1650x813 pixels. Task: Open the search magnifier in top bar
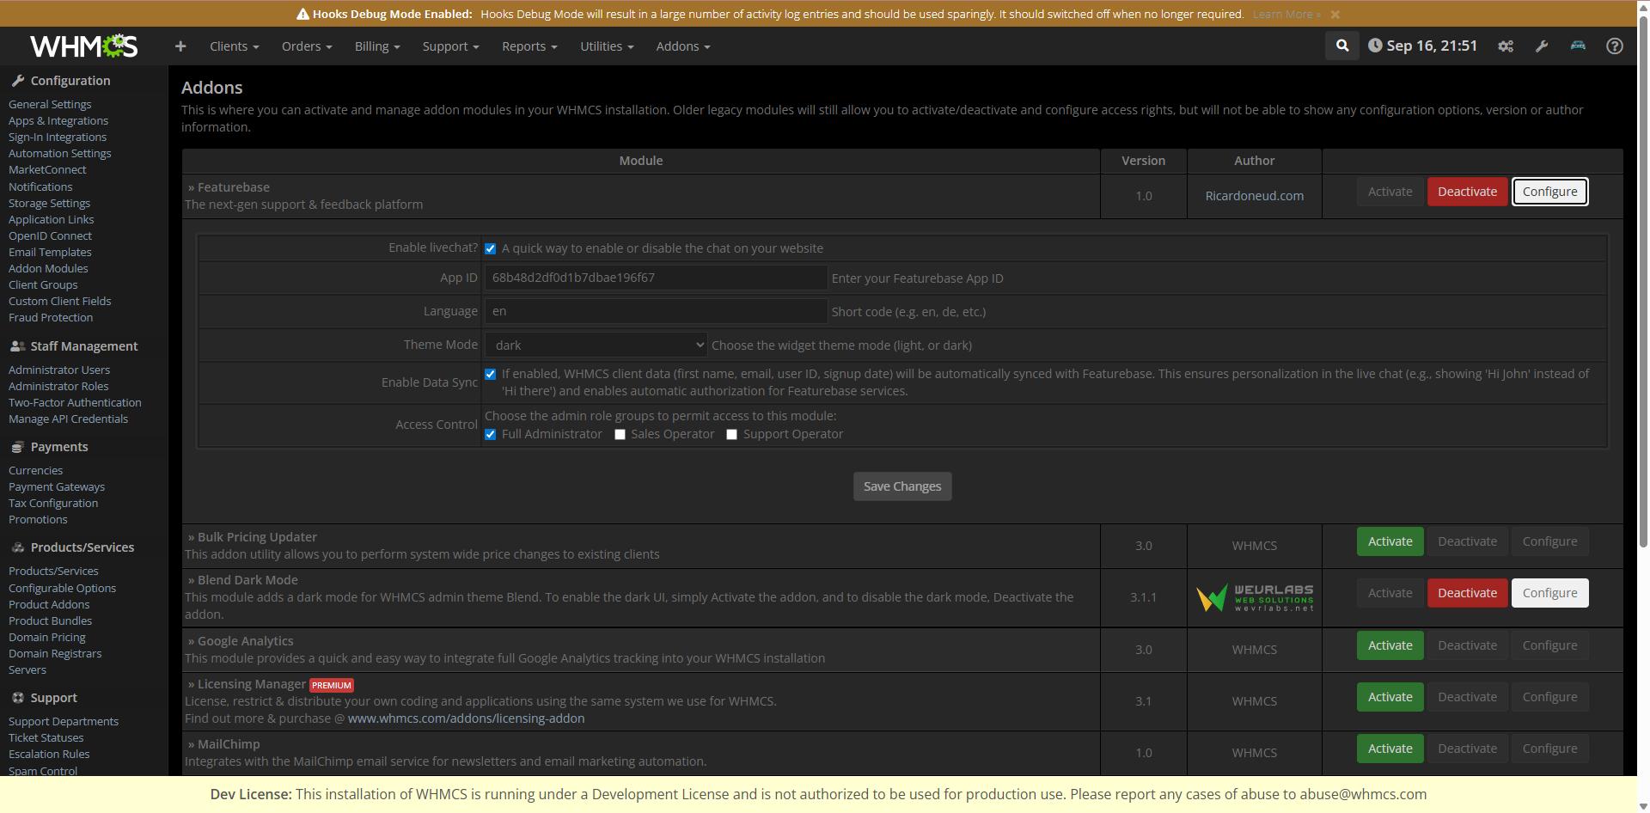pyautogui.click(x=1341, y=46)
